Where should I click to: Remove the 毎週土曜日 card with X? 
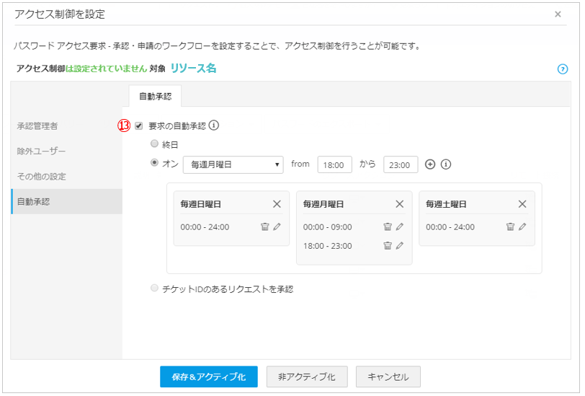[522, 204]
